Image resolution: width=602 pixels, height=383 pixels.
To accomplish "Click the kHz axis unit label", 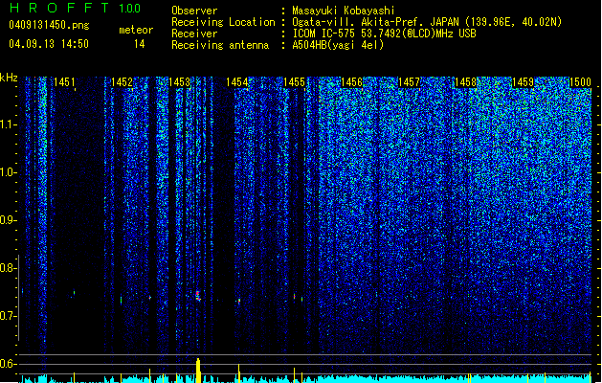I will click(x=9, y=78).
